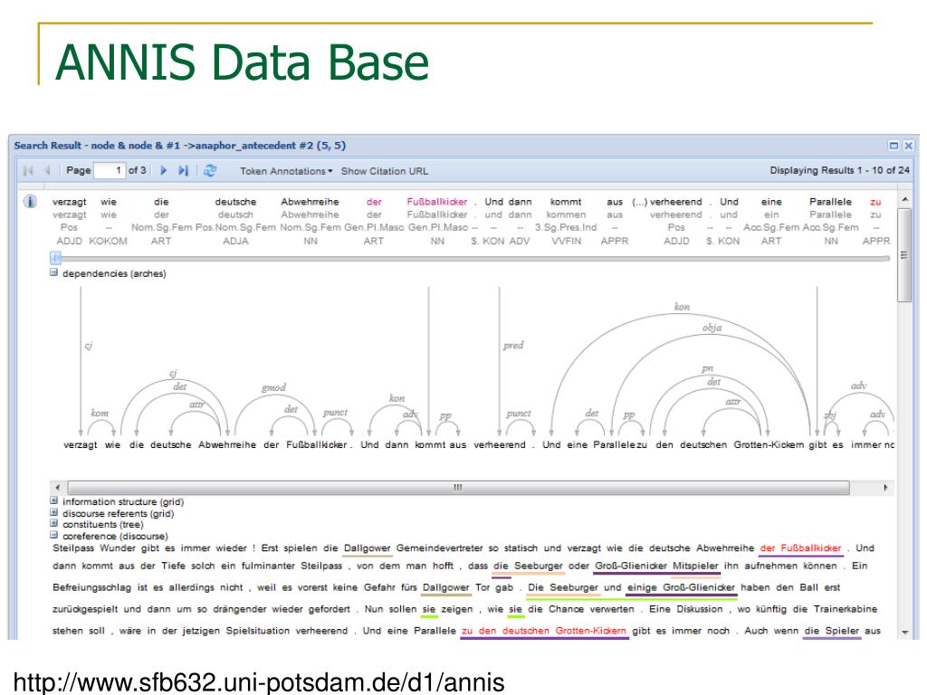
Task: Click '3.Sg.Pres.Ind' morphology annotation
Action: 566,227
